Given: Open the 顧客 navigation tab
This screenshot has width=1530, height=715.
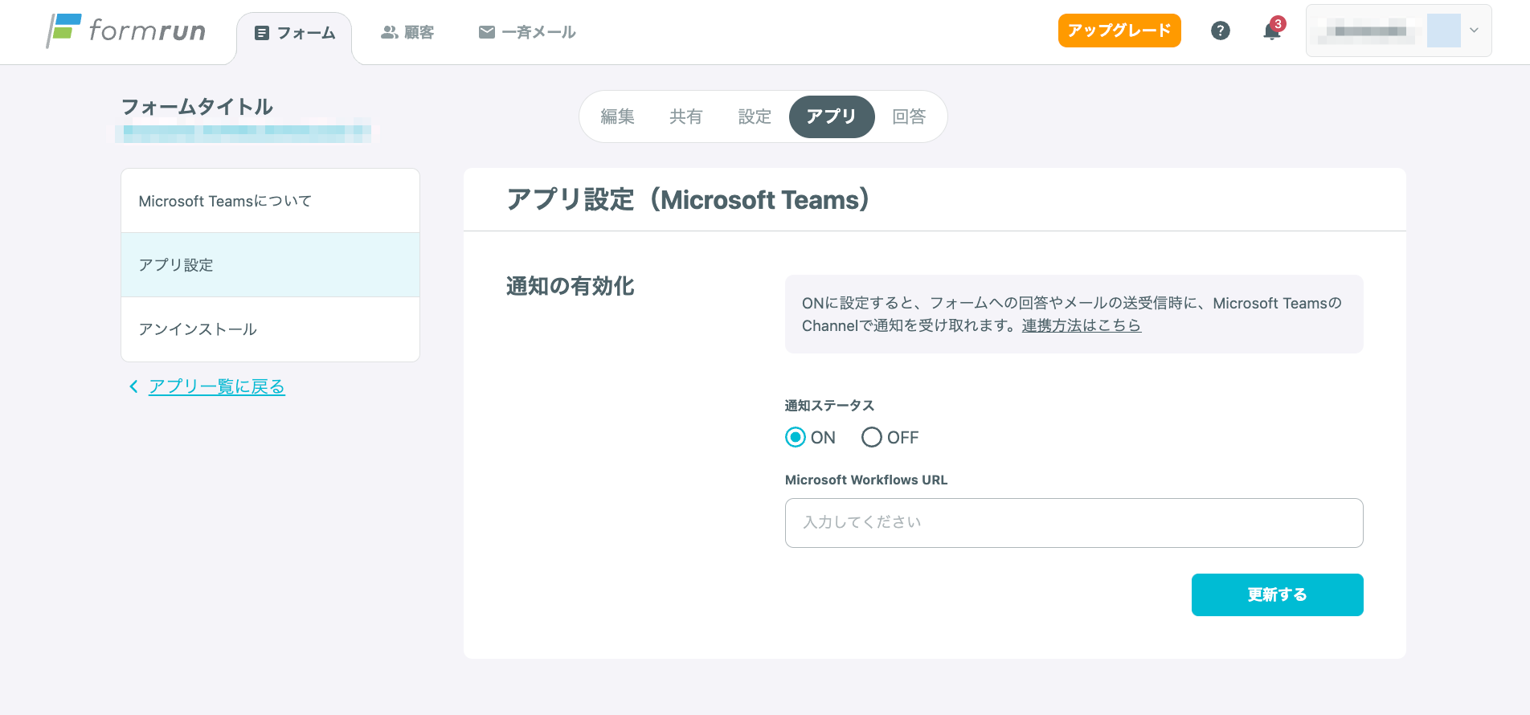Looking at the screenshot, I should pos(407,32).
